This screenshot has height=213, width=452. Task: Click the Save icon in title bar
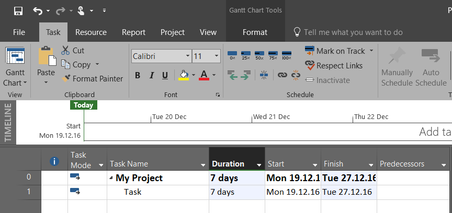click(18, 10)
